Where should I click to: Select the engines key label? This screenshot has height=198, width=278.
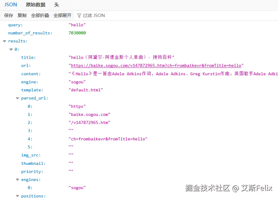coord(31,179)
